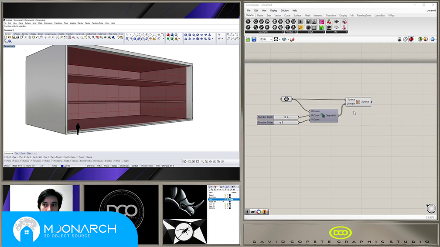
Task: Select the pink flask icon in Util panel
Action: click(344, 27)
